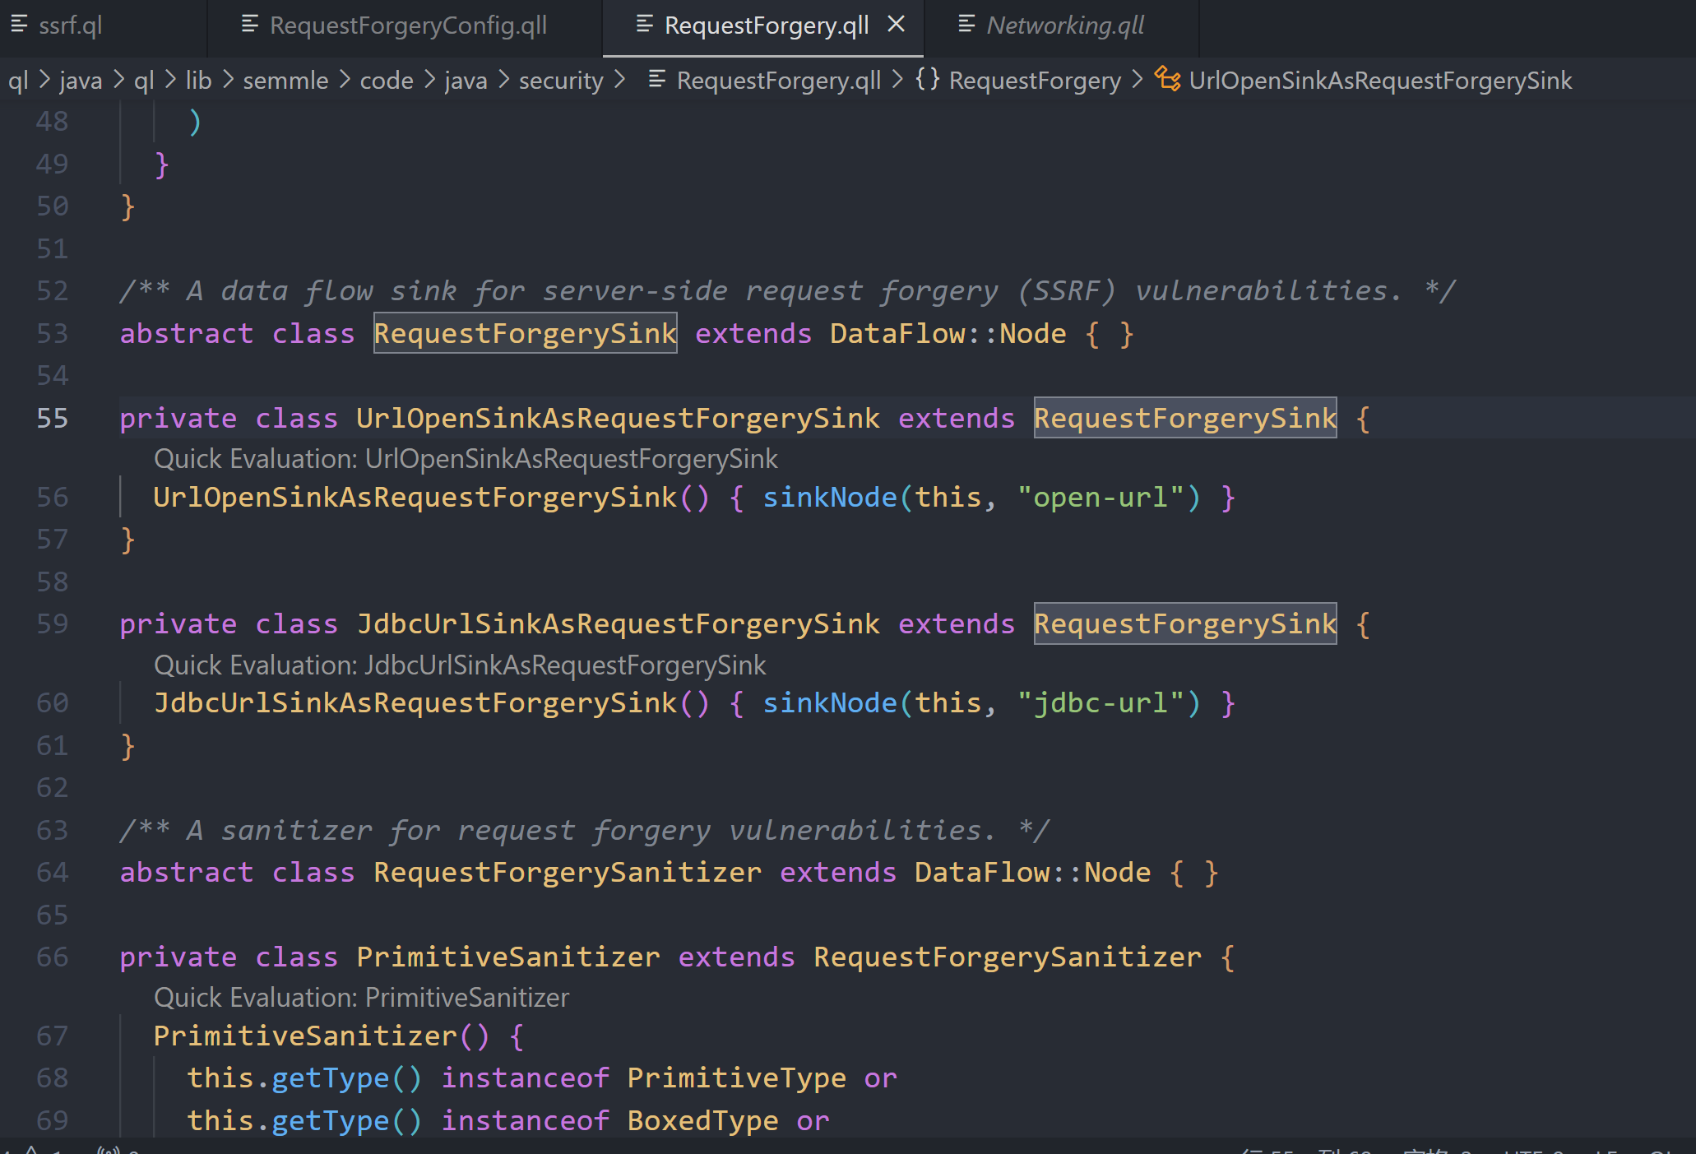This screenshot has width=1696, height=1154.
Task: Run Quick Evaluation on UrlOpenSinkAsRequestForgerySink
Action: tap(465, 458)
